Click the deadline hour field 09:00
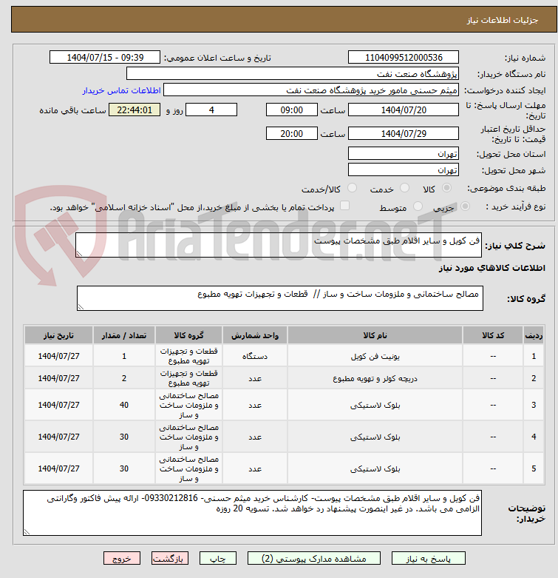This screenshot has width=558, height=578. point(291,110)
